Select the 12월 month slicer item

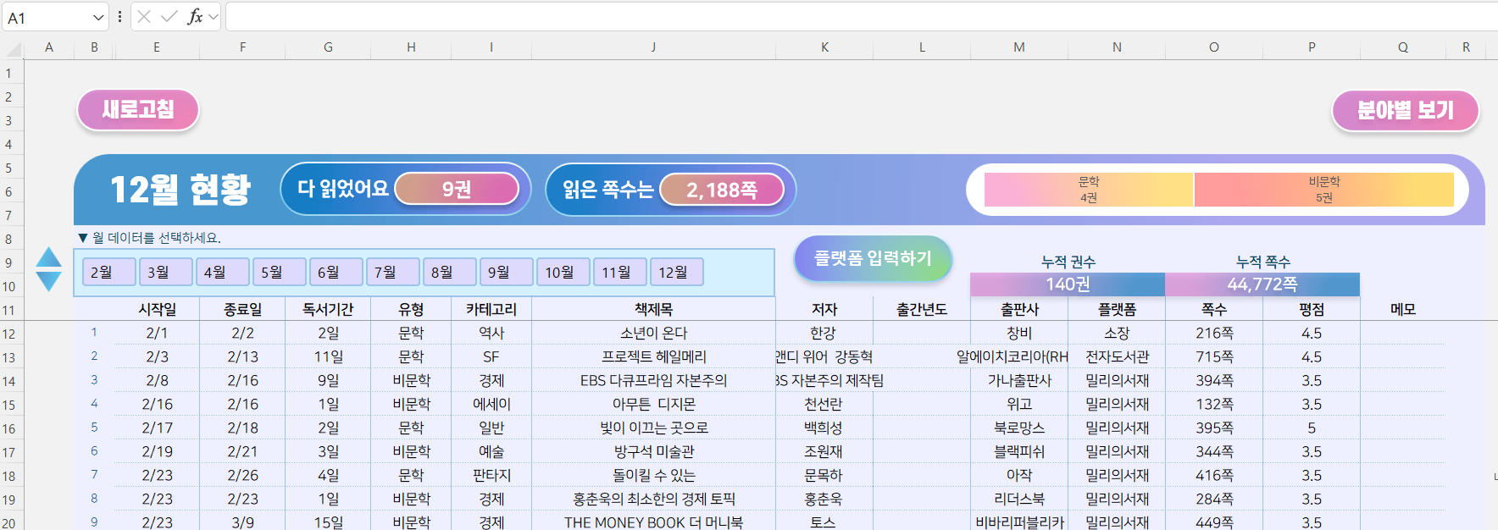click(676, 272)
